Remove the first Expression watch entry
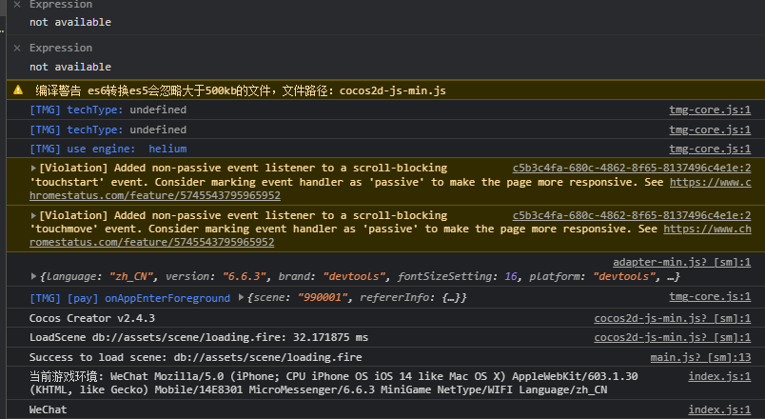The height and width of the screenshot is (419, 765). coord(17,5)
